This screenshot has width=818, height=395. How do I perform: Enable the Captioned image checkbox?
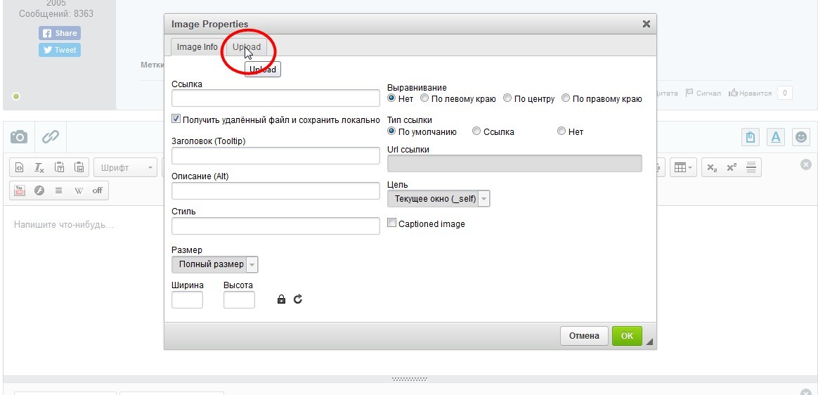tap(392, 224)
